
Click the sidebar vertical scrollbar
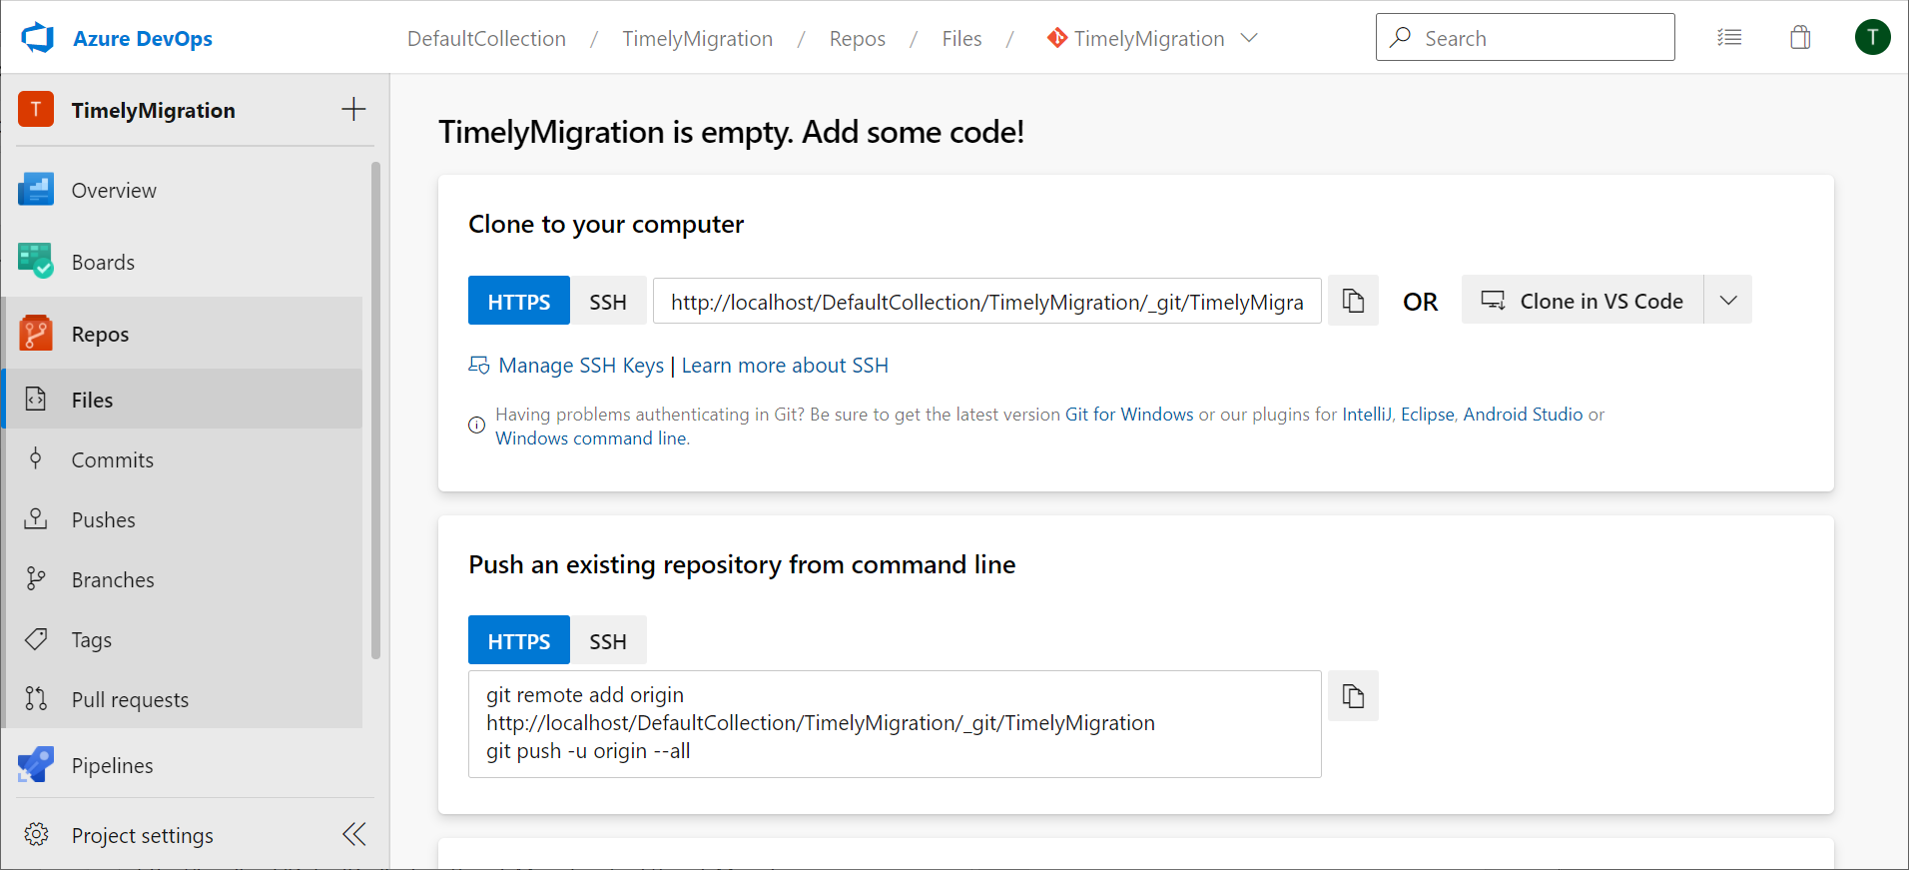[x=375, y=410]
